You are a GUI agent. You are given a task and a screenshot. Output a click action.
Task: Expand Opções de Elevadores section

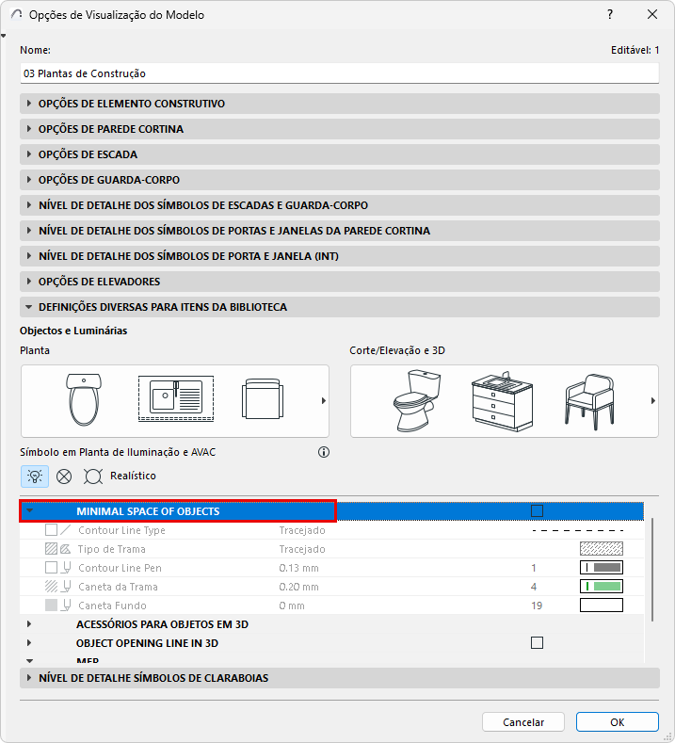click(340, 282)
